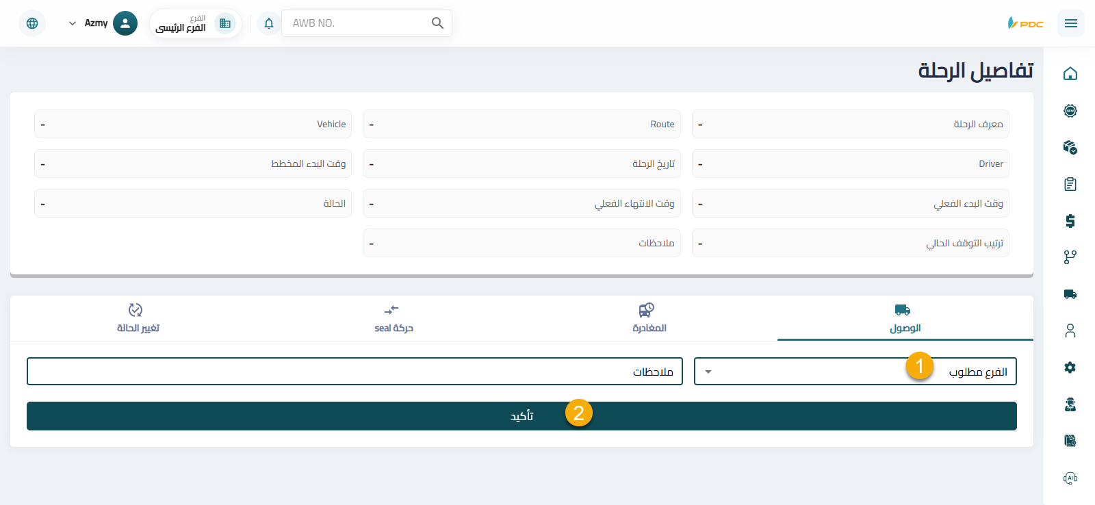Viewport: 1095px width, 505px height.
Task: Open the home icon in sidebar
Action: tap(1070, 74)
